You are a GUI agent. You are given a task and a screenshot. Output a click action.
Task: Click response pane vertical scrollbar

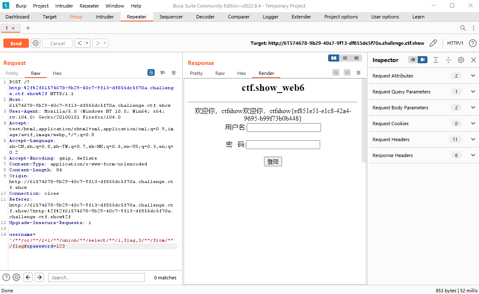(x=363, y=121)
